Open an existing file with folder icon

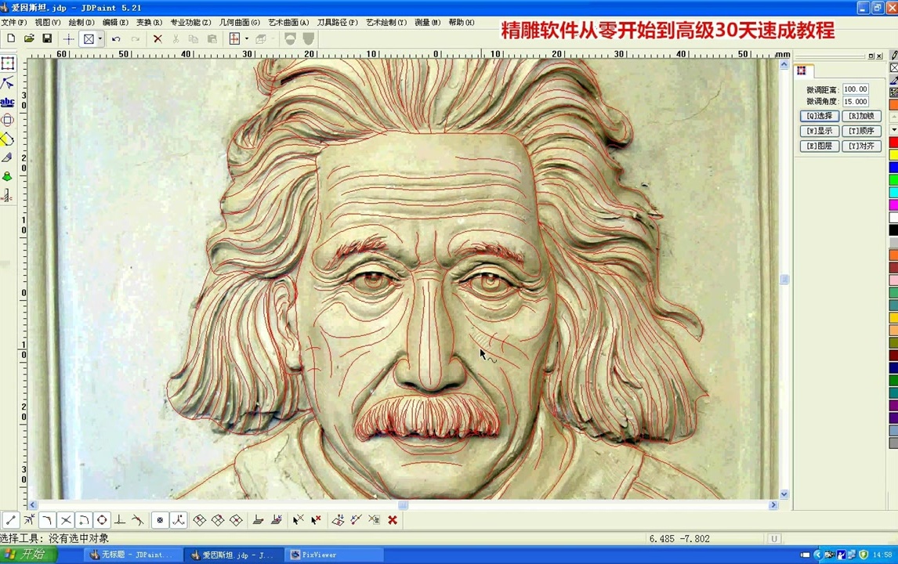[x=29, y=38]
